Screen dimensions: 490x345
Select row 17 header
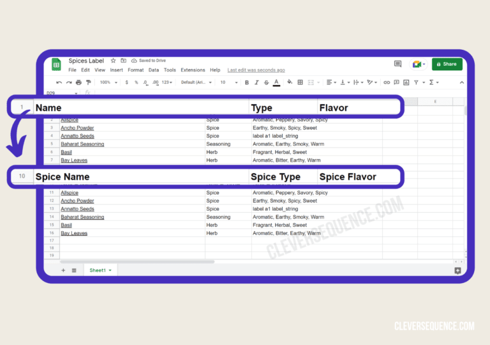click(x=52, y=240)
